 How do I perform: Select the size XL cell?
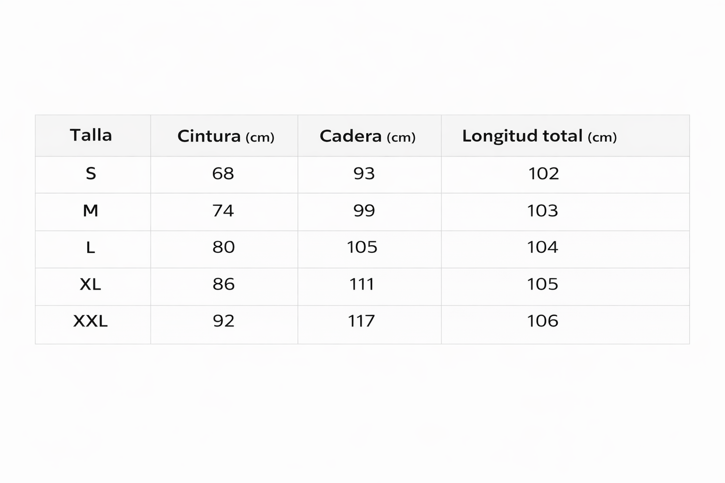[x=91, y=284]
